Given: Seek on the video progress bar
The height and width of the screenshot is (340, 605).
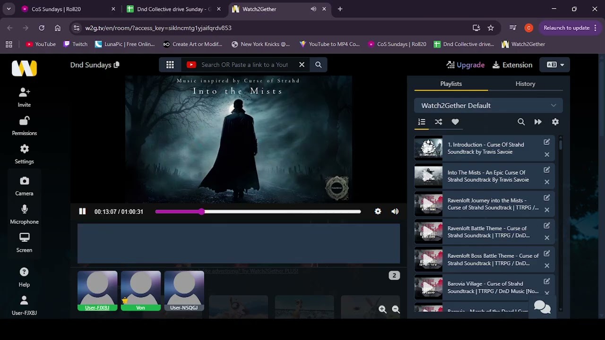Looking at the screenshot, I should point(258,212).
